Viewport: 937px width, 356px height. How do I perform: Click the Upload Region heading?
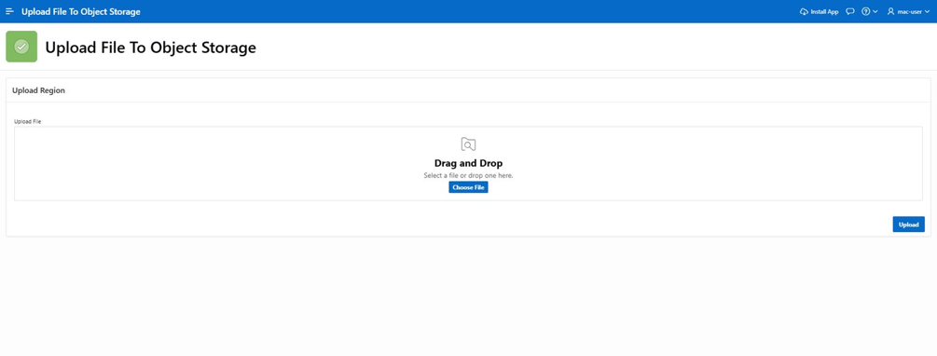pos(39,90)
